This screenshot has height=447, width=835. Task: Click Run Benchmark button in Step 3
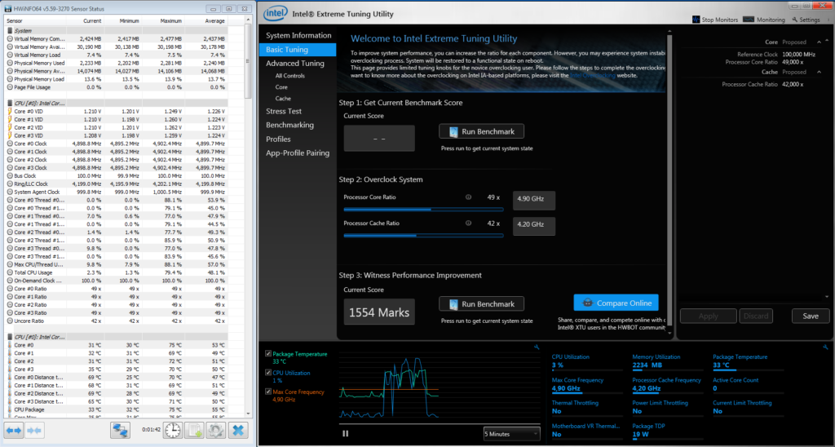[481, 304]
